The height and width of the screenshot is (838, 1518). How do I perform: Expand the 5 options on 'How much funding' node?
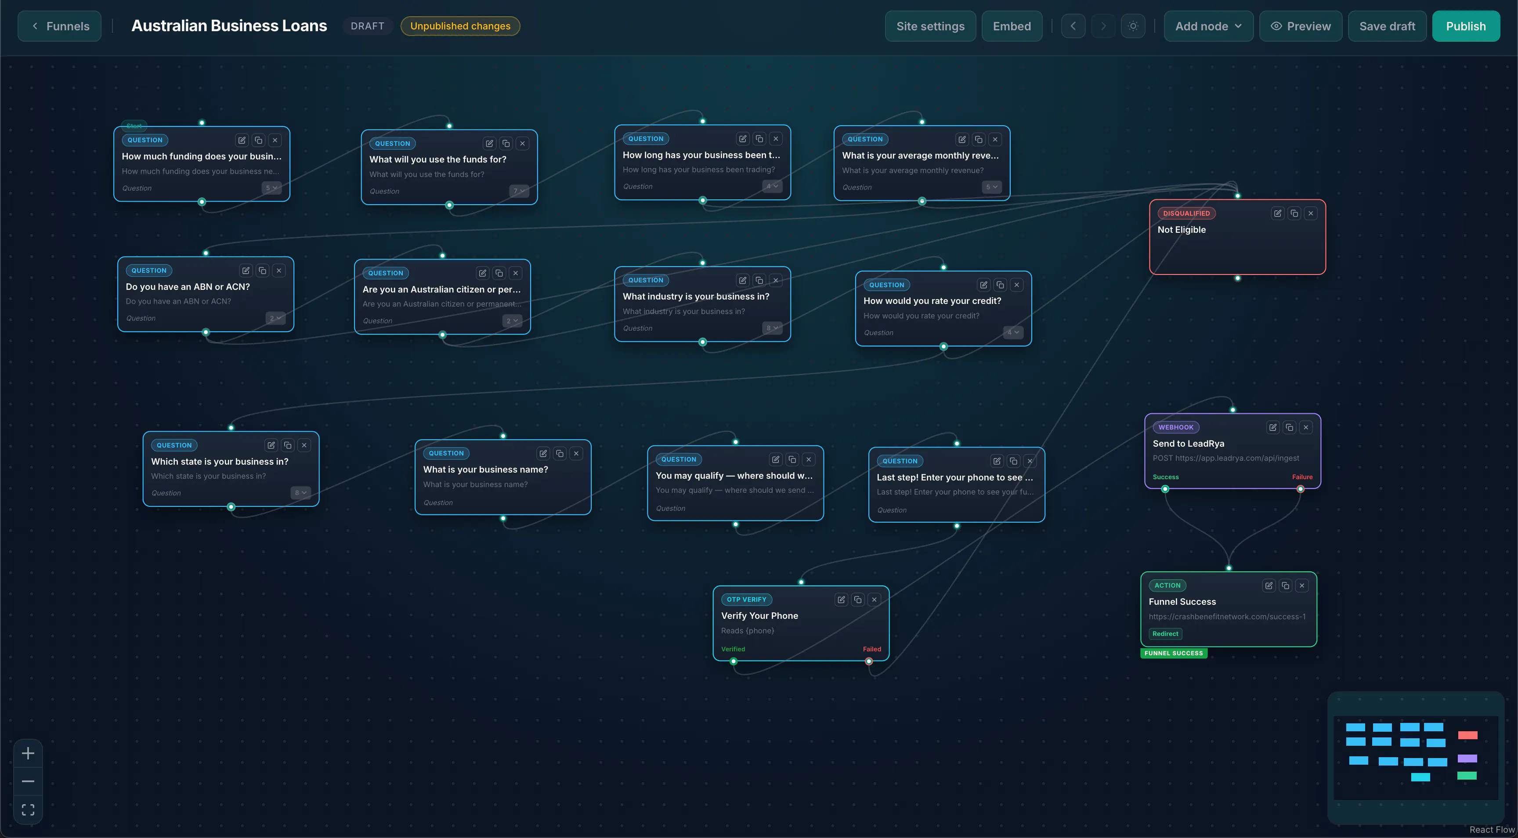(x=271, y=188)
